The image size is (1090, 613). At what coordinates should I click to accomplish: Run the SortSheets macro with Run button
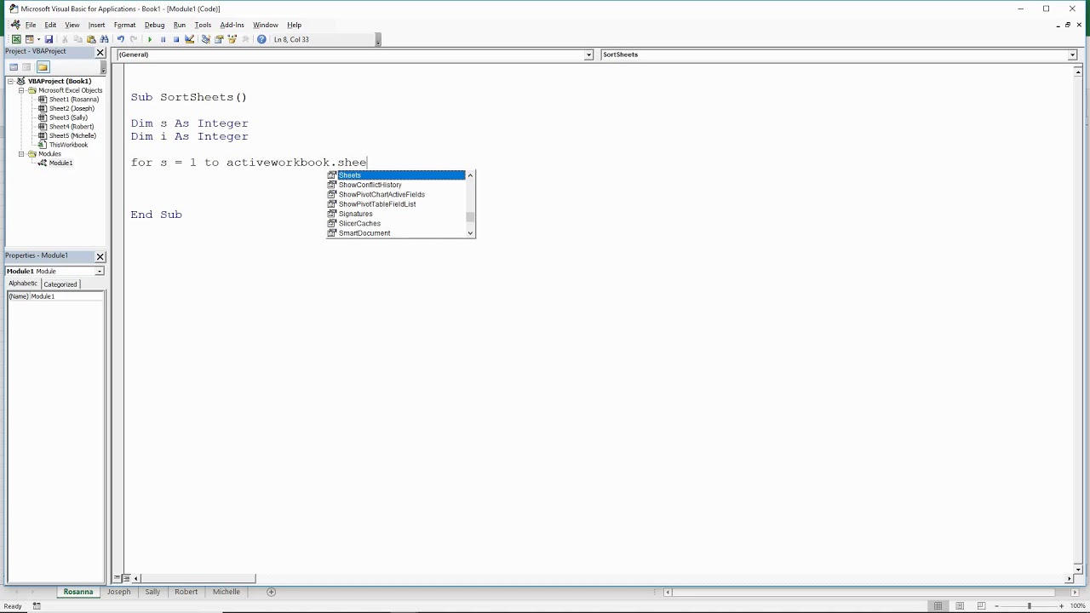click(150, 39)
